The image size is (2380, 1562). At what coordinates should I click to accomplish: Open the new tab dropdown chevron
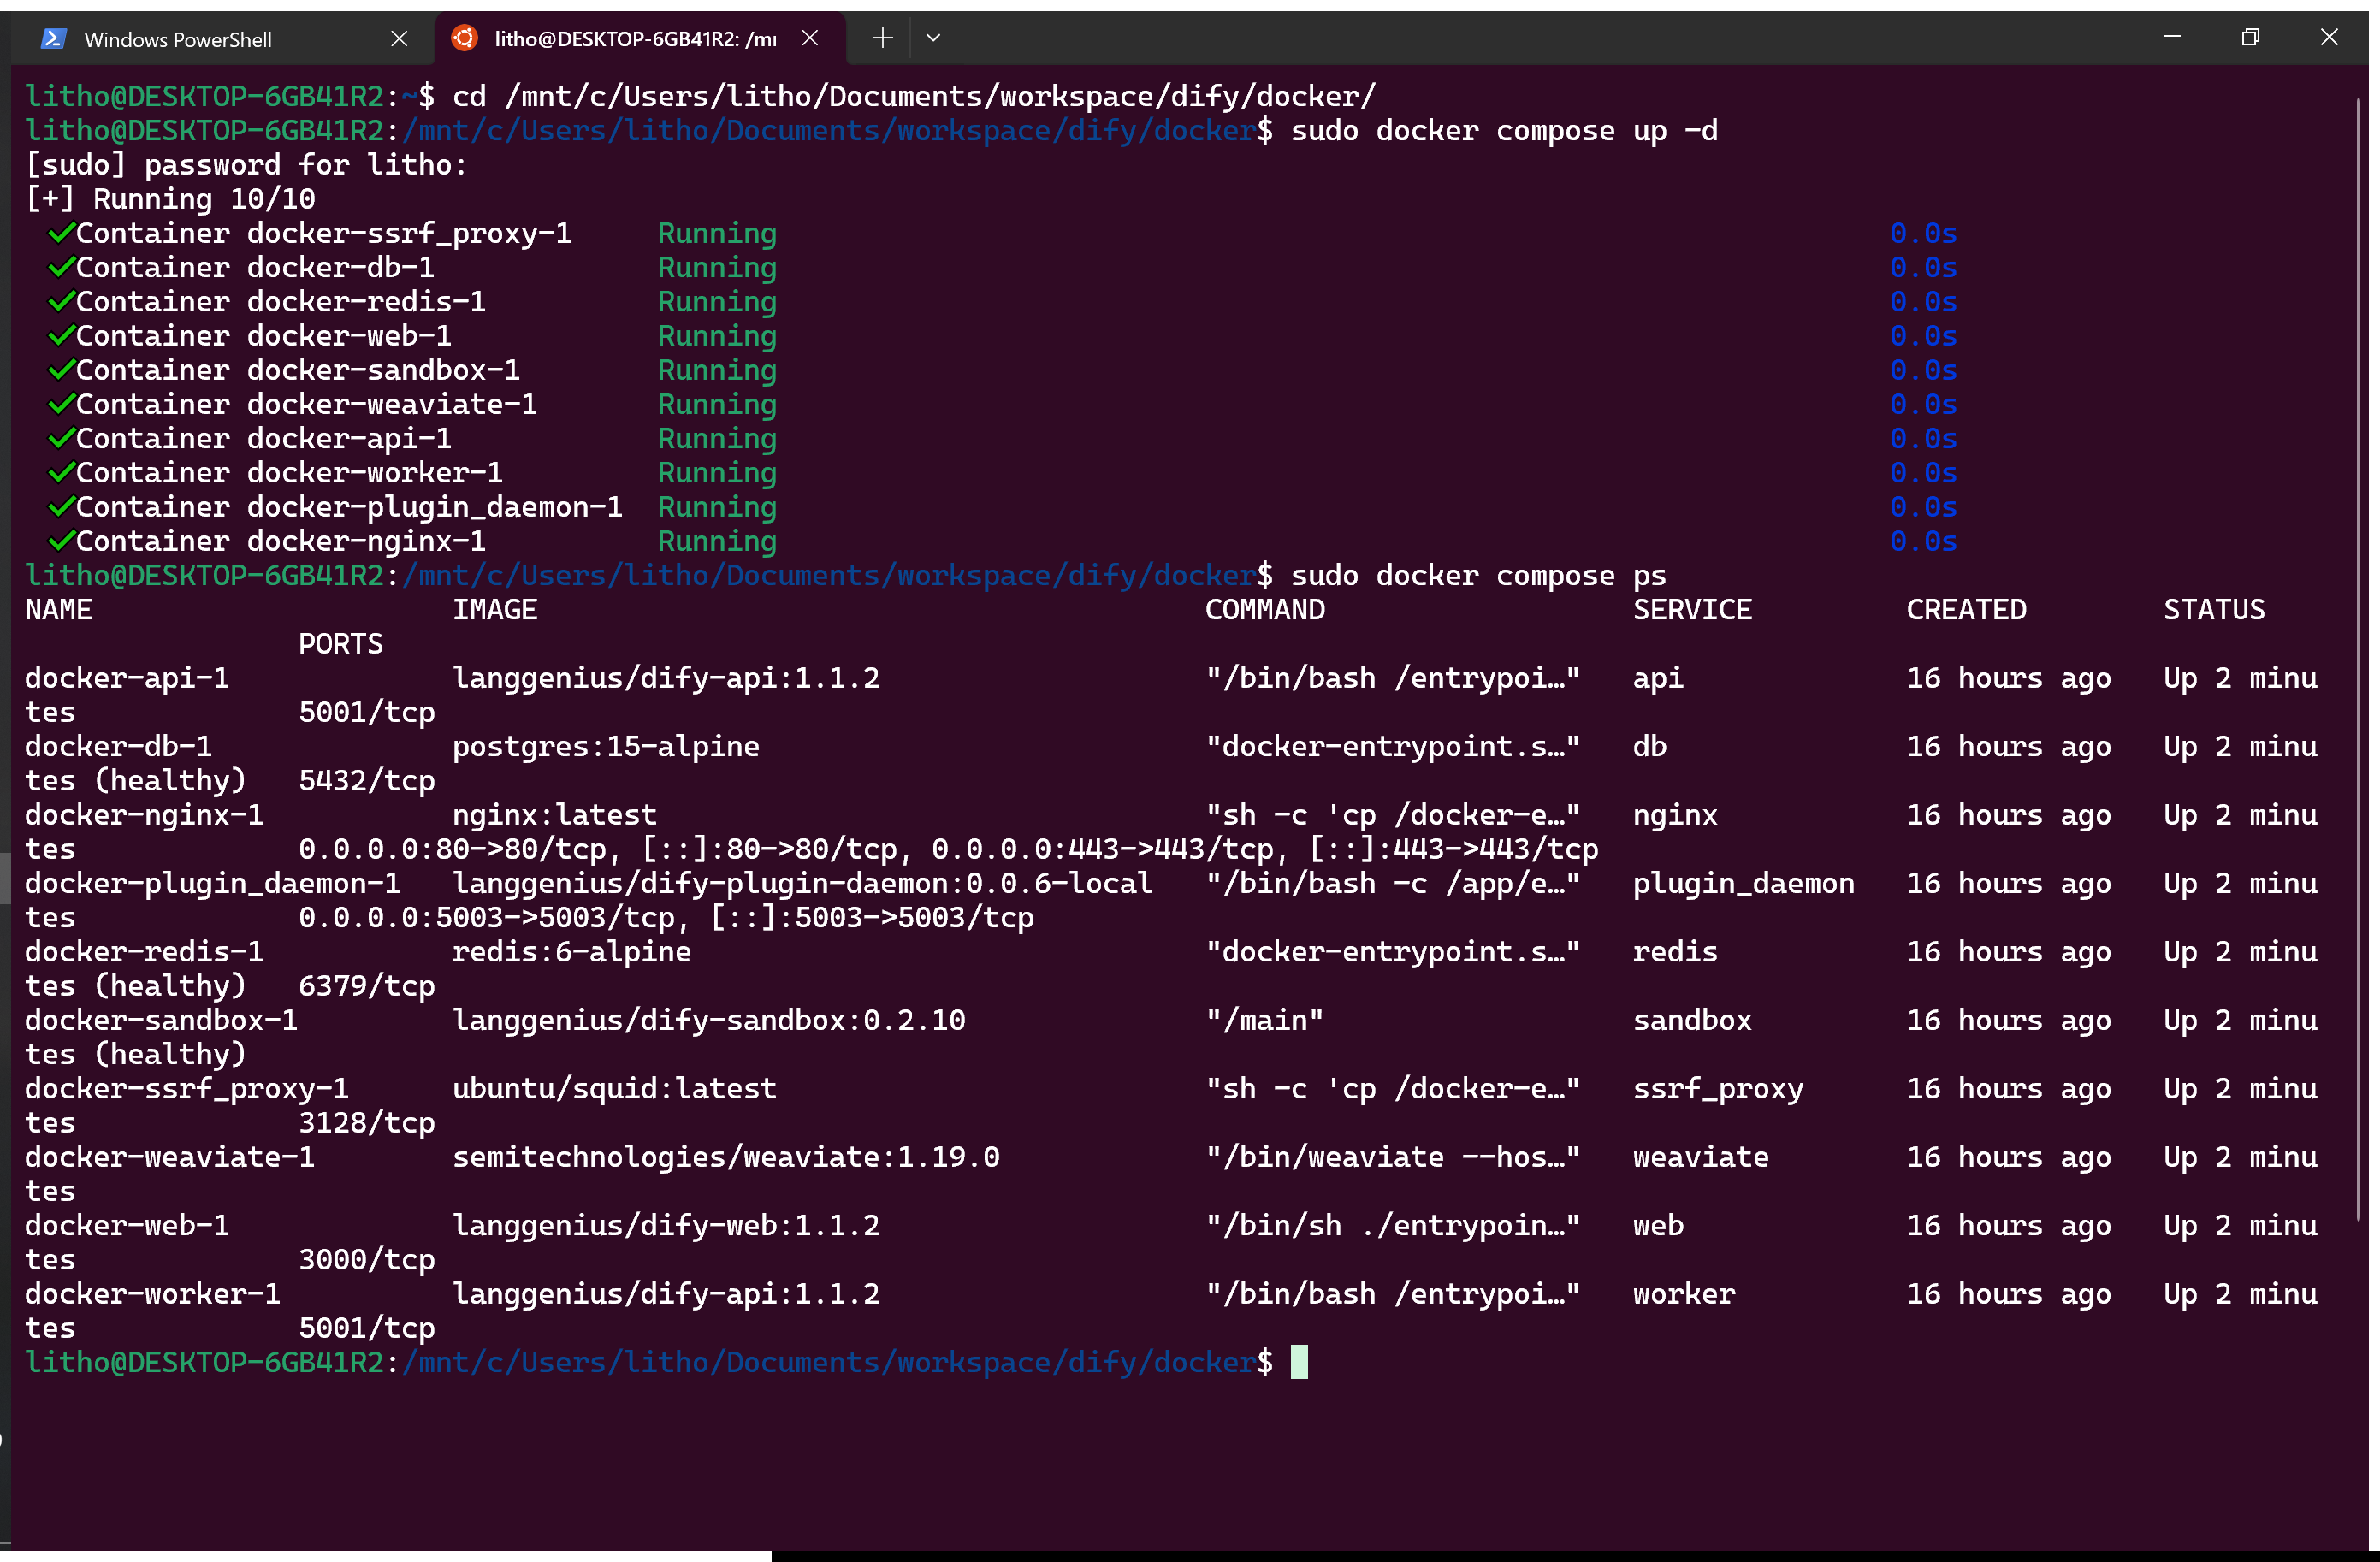pos(933,38)
